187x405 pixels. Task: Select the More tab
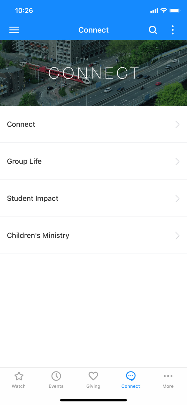(168, 379)
